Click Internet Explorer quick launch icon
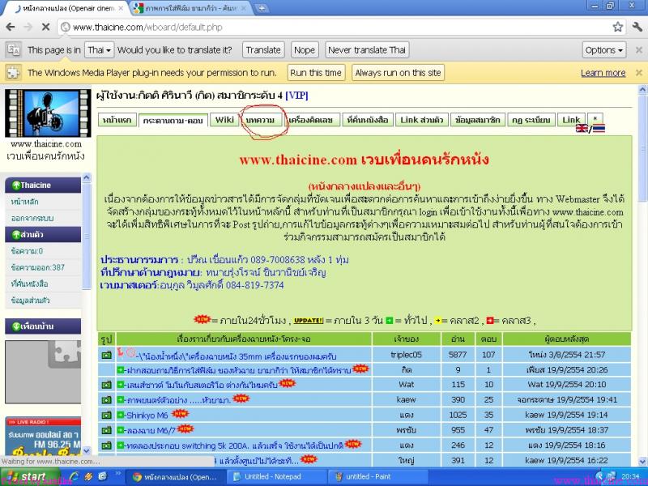 pyautogui.click(x=75, y=476)
